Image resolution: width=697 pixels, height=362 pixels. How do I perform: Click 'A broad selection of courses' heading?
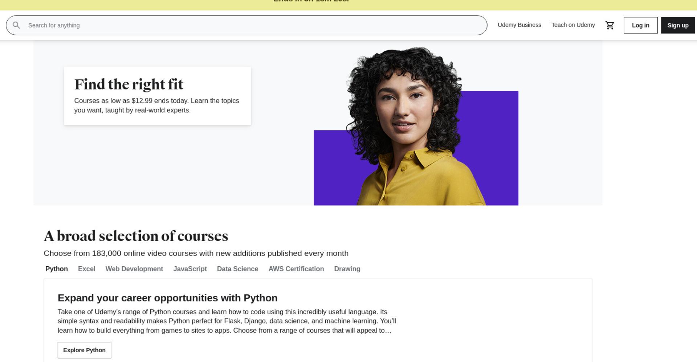click(x=136, y=236)
